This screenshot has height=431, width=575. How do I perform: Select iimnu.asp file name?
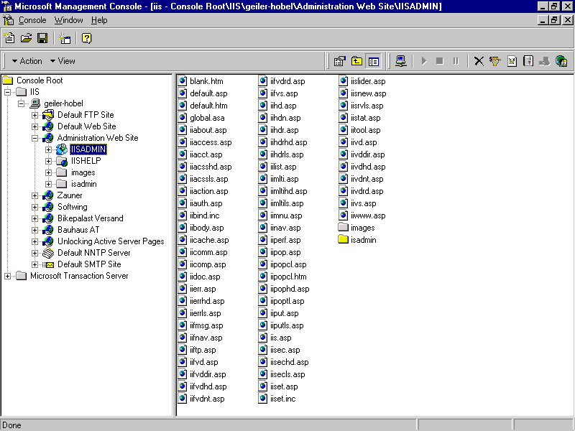[286, 215]
